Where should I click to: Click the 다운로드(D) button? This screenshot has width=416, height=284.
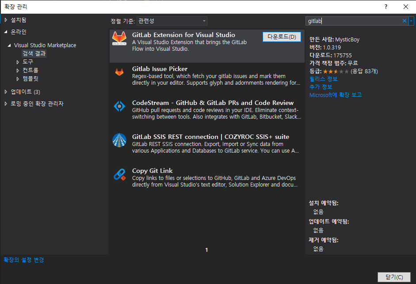click(282, 37)
